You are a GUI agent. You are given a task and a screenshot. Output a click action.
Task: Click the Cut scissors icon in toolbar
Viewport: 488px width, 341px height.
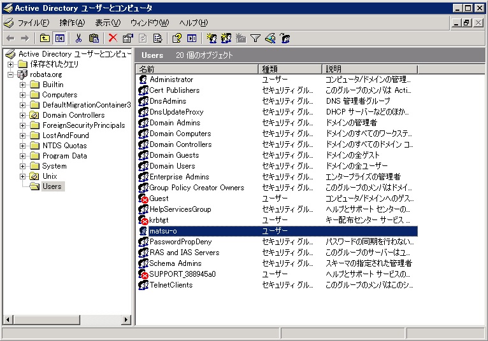pos(79,39)
